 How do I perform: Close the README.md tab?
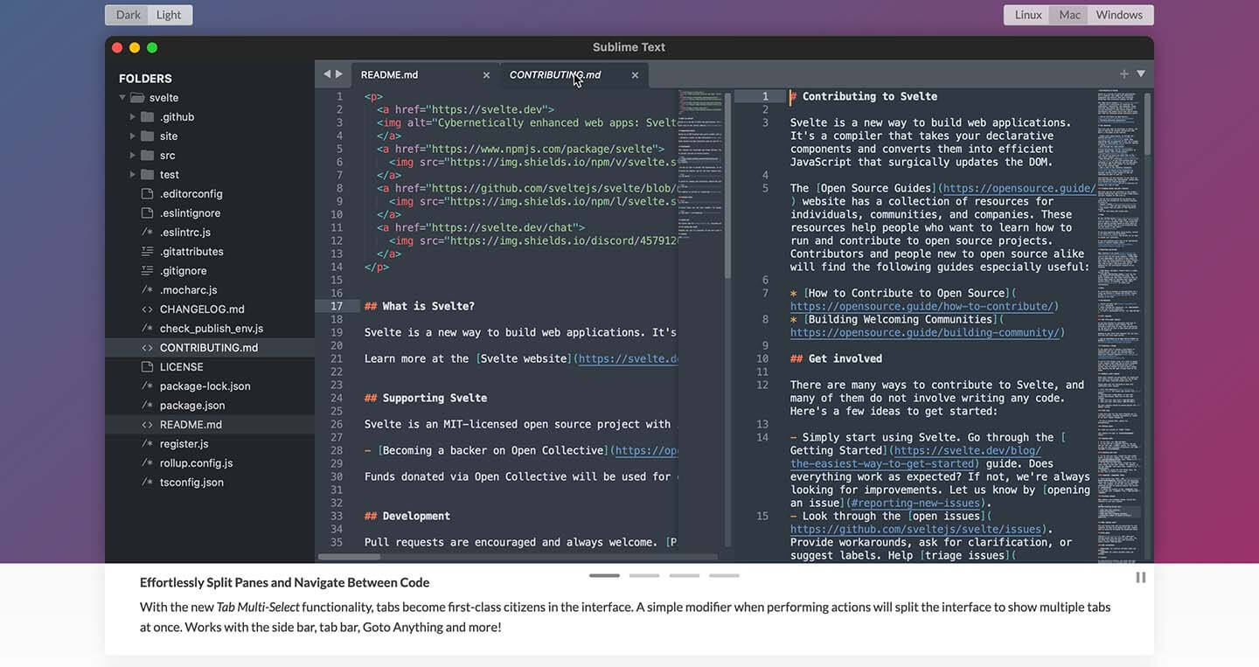pyautogui.click(x=486, y=75)
